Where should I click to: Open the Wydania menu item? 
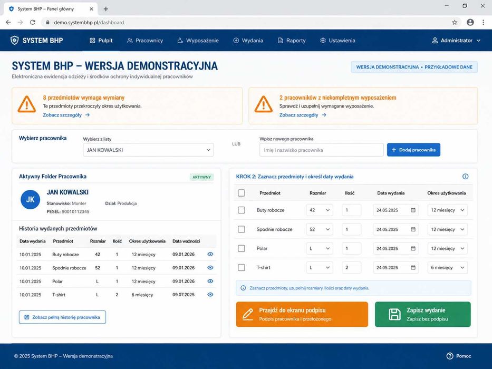[x=248, y=41]
